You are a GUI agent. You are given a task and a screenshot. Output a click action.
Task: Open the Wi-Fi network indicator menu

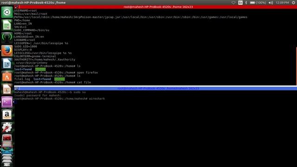point(233,3)
